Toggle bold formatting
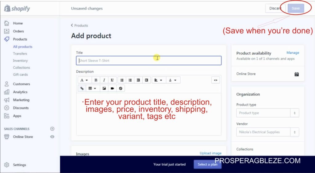This screenshot has width=315, height=173. (96, 80)
